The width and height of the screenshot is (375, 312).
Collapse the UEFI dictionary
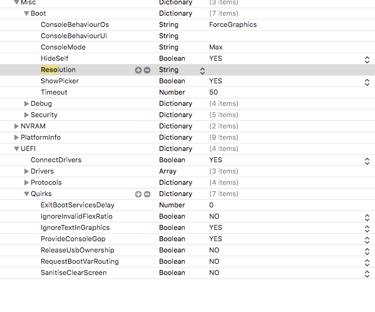(16, 149)
